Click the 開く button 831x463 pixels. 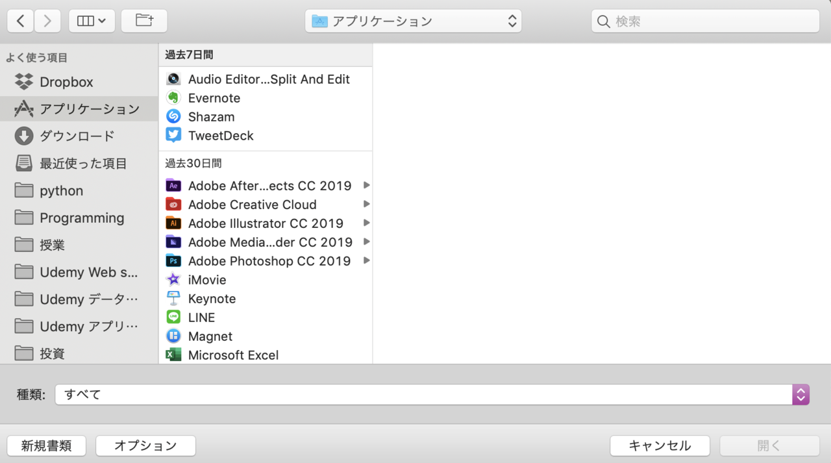click(x=769, y=445)
